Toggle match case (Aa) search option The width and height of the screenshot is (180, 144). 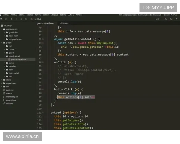pyautogui.click(x=166, y=19)
